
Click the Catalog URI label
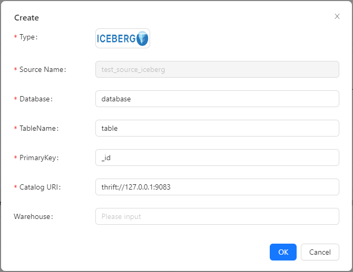click(41, 187)
